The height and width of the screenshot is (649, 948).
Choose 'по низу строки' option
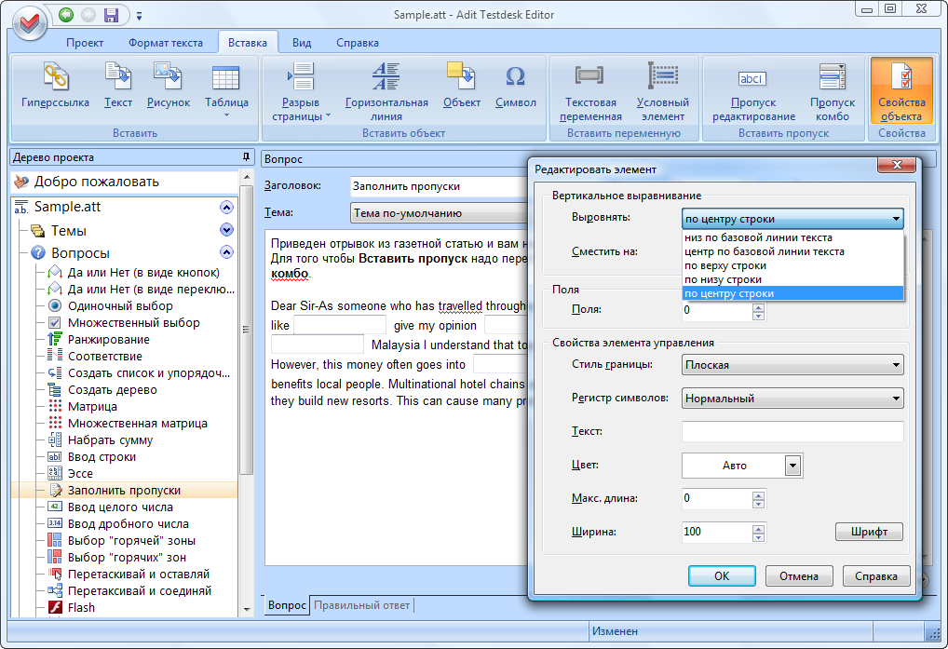792,279
